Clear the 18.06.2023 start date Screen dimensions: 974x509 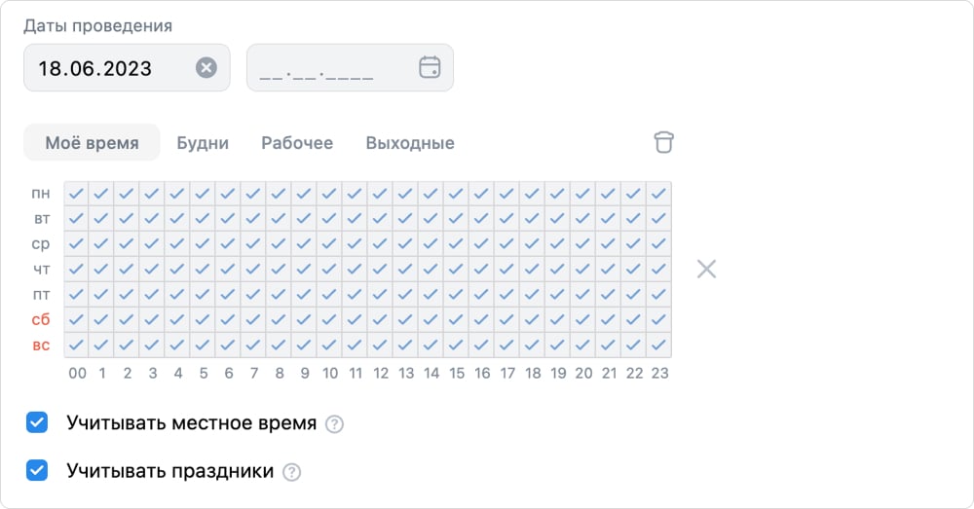pos(206,67)
